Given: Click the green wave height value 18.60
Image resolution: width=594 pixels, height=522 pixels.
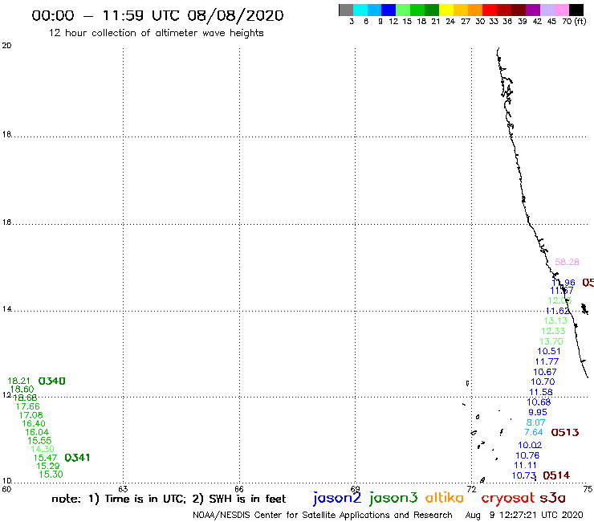Looking at the screenshot, I should [22, 389].
